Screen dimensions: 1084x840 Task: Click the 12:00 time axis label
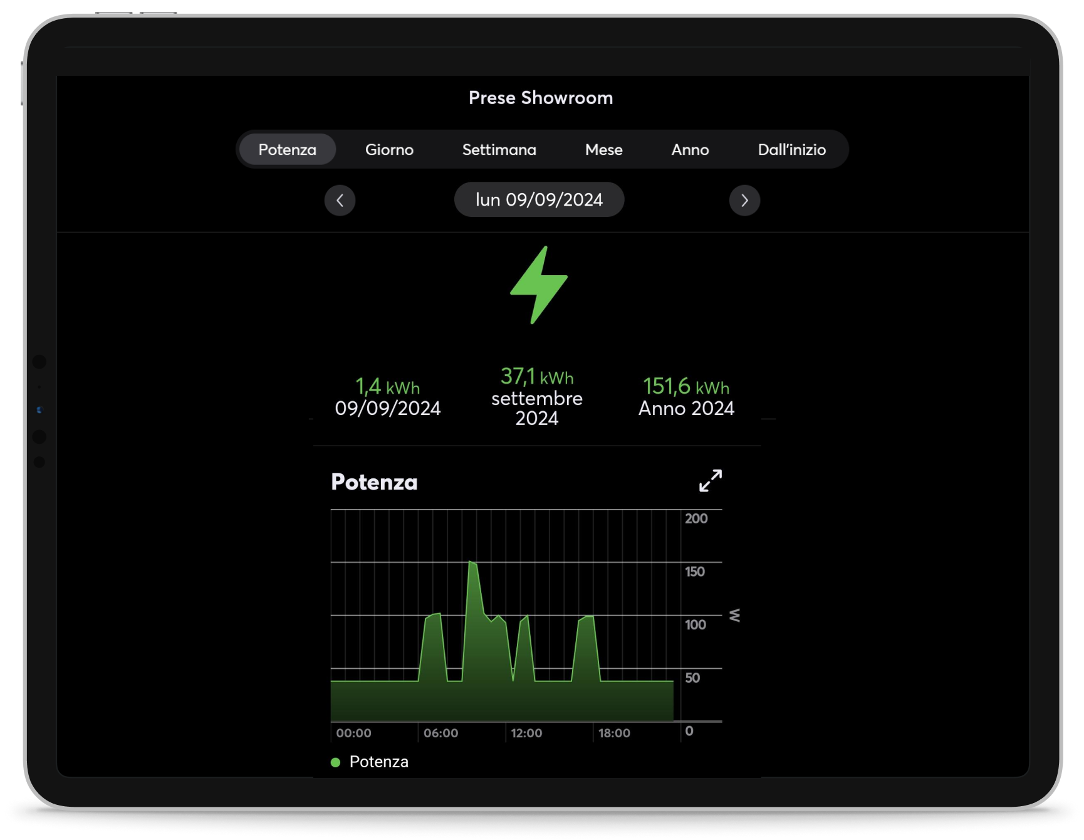click(x=526, y=733)
